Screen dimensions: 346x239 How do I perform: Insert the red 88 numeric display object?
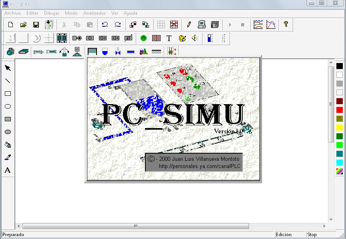(156, 38)
